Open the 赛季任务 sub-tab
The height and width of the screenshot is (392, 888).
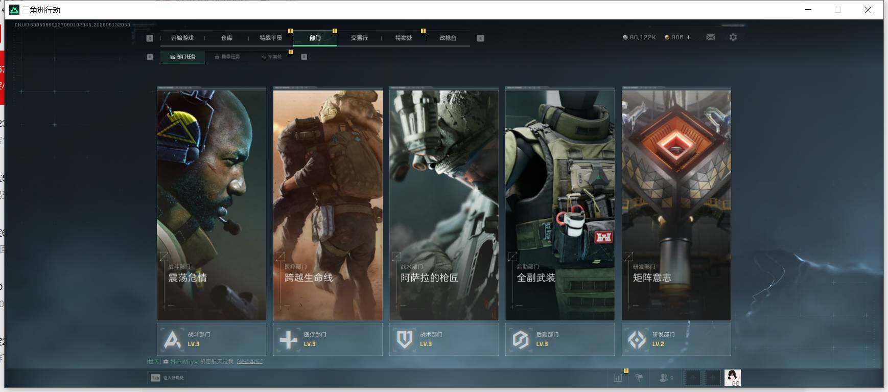click(227, 57)
